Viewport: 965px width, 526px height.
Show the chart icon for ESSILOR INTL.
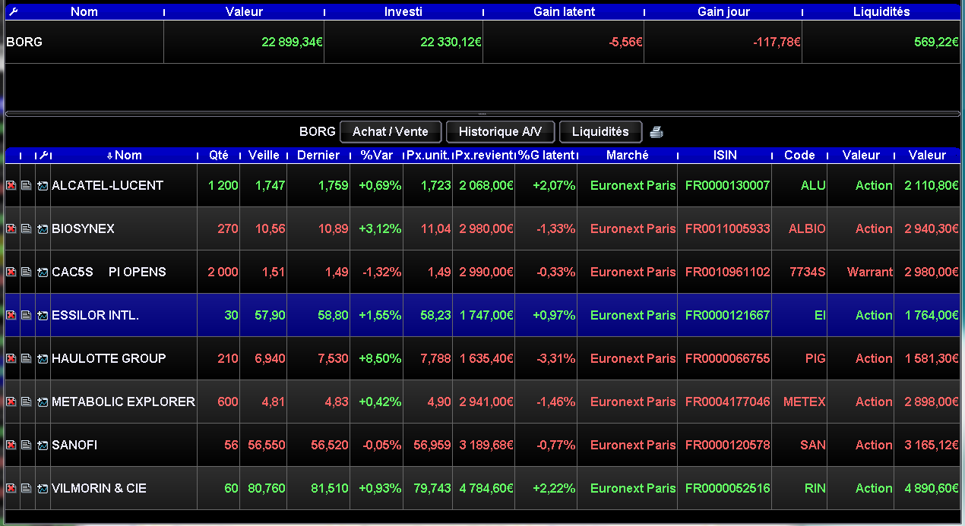tap(43, 315)
